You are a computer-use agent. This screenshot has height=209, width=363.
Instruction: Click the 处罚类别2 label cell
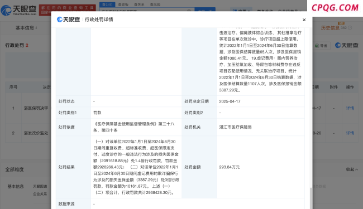click(x=199, y=113)
